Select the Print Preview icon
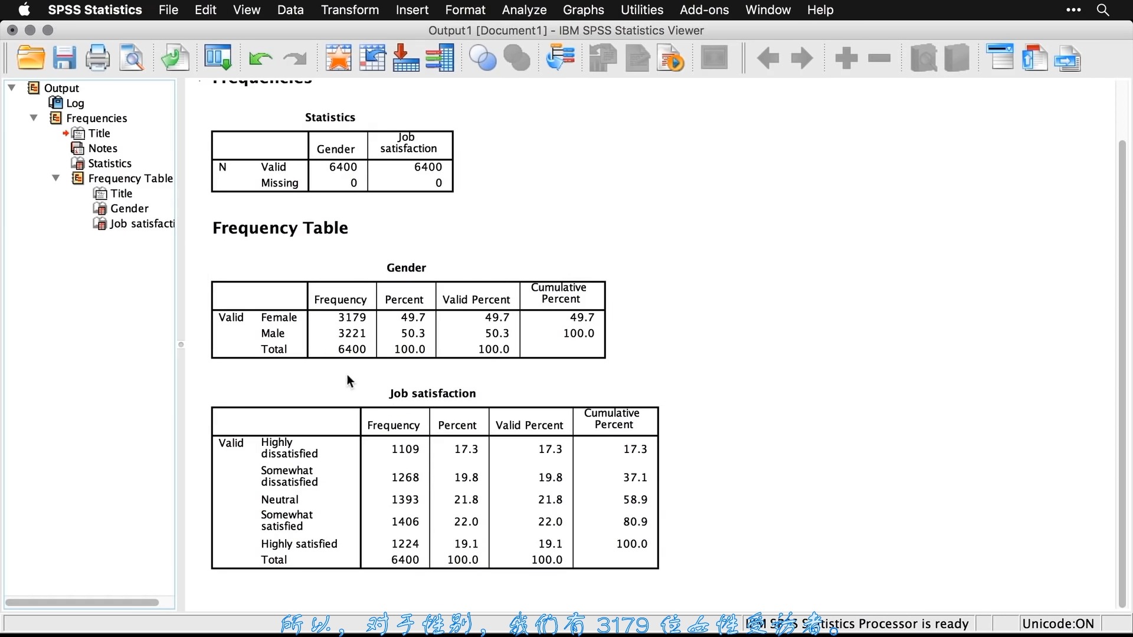Image resolution: width=1133 pixels, height=637 pixels. tap(132, 58)
